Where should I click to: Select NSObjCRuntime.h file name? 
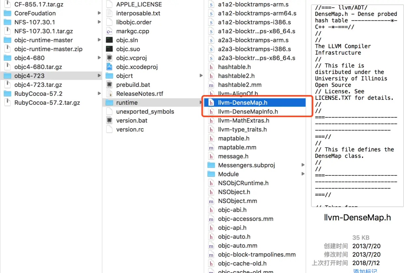coord(243,183)
